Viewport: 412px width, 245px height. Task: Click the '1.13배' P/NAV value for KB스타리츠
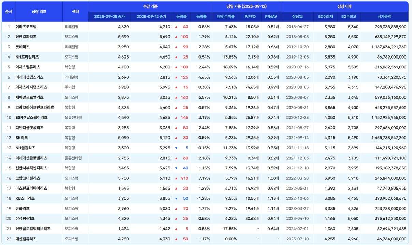pos(273,198)
